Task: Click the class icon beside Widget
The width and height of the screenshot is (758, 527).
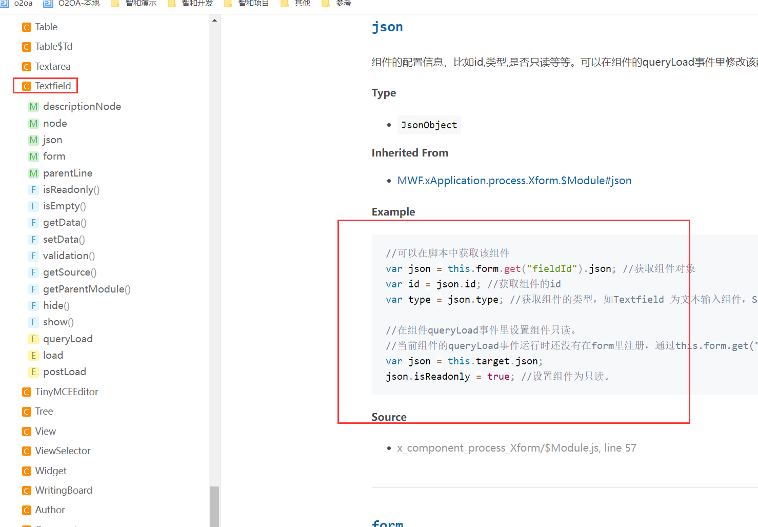Action: point(27,471)
